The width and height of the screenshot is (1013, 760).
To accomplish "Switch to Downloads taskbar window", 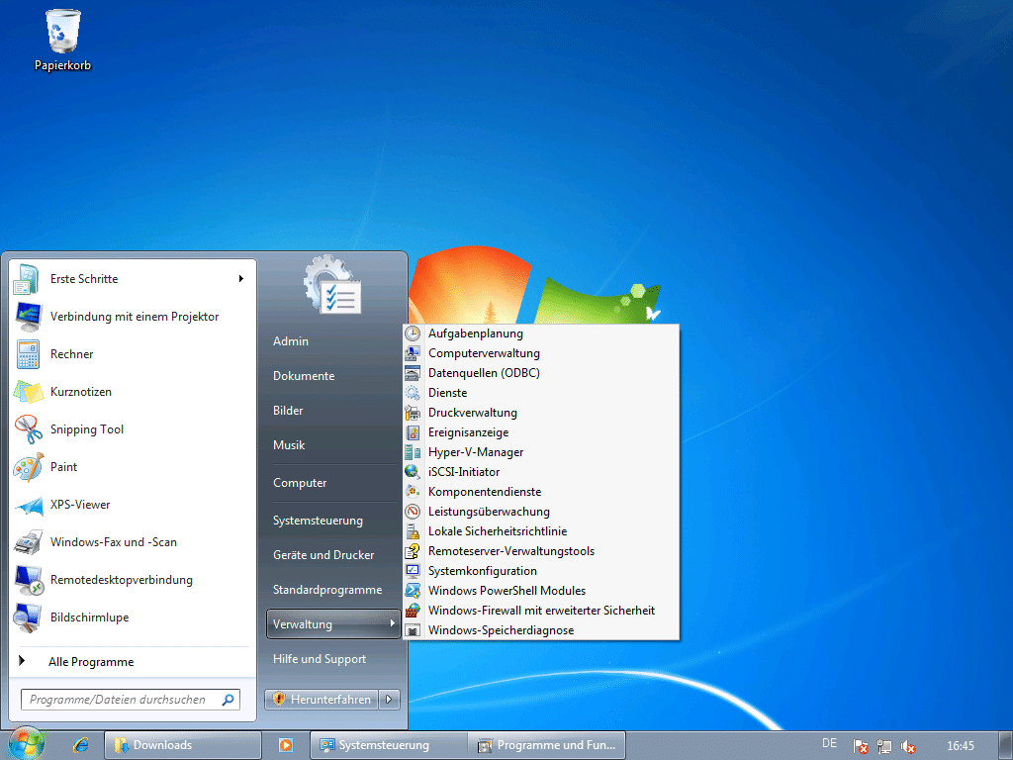I will point(183,745).
